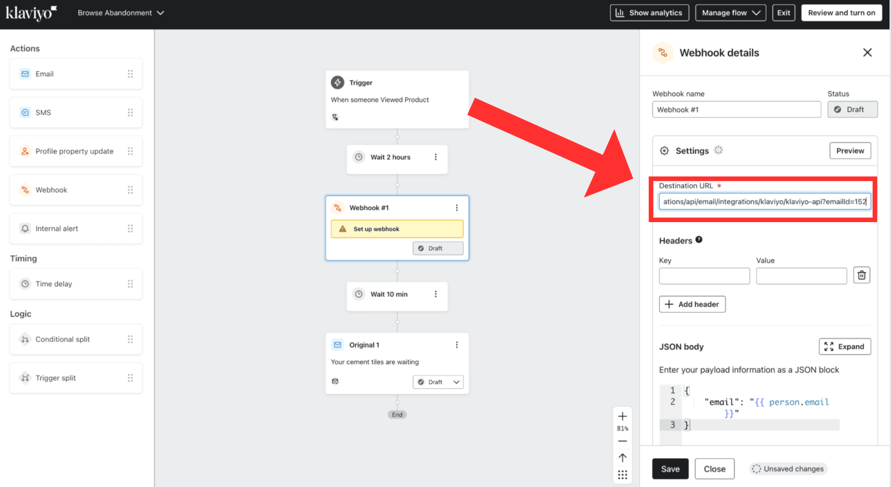This screenshot has width=891, height=487.
Task: Click the Webhook name field
Action: tap(736, 110)
